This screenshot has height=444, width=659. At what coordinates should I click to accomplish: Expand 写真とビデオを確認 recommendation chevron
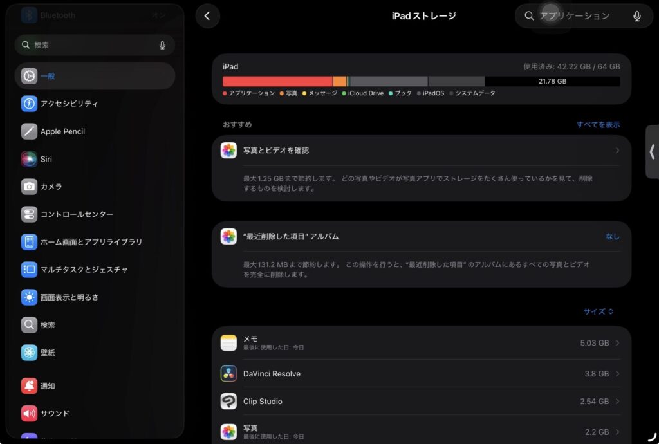pos(617,151)
